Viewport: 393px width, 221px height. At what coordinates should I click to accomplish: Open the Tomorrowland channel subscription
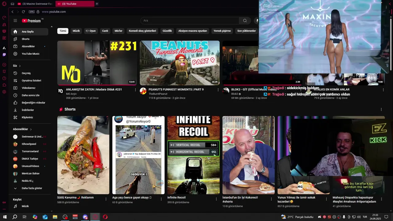(29, 151)
